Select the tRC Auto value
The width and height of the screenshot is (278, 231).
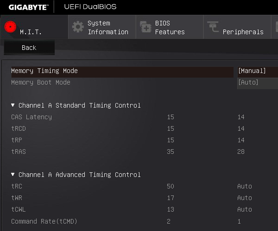(x=245, y=186)
